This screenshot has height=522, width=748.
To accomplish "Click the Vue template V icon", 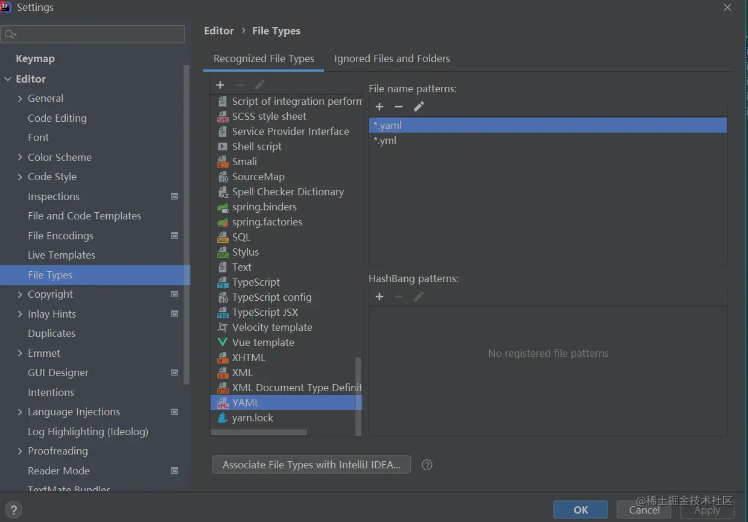I will click(223, 342).
